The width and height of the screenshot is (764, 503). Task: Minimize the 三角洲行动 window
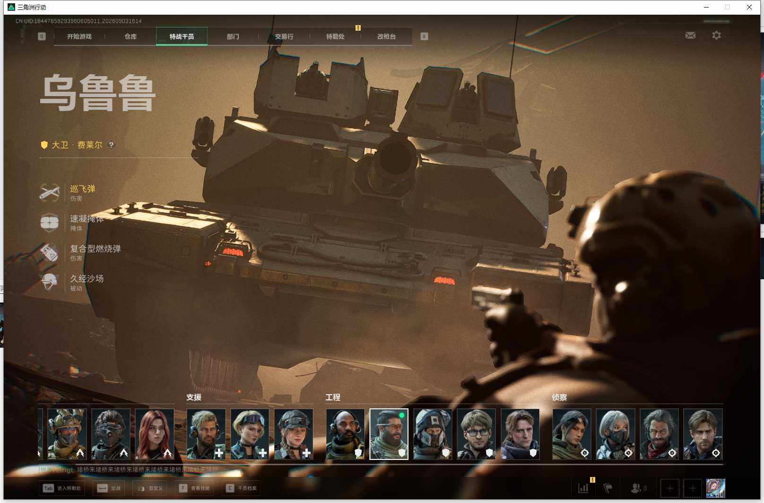coord(706,7)
